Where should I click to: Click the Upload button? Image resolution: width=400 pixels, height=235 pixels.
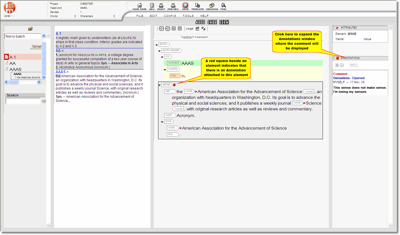36,46
